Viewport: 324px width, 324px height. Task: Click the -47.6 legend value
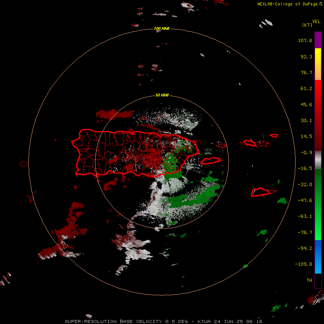pos(305,201)
